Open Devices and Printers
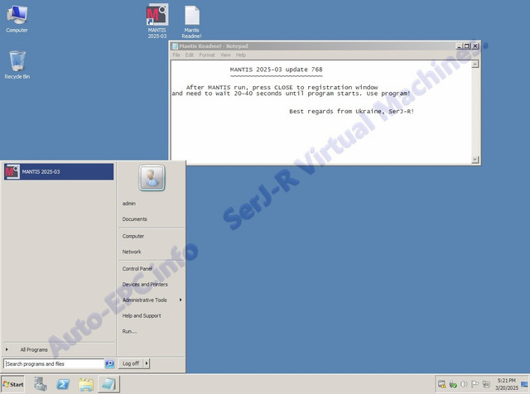 tap(145, 284)
